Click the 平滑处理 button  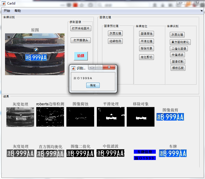click(147, 41)
